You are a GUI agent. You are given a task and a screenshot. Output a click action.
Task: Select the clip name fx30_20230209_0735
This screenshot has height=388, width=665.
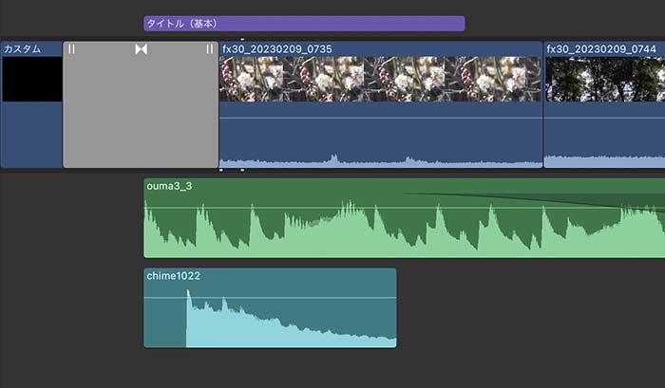coord(277,49)
